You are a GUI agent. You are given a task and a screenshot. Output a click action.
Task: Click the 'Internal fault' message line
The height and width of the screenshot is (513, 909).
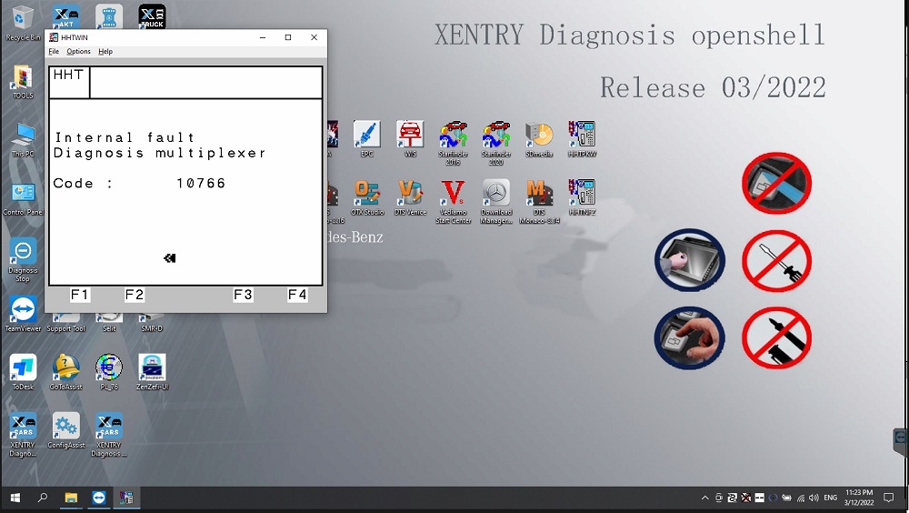[x=125, y=137]
